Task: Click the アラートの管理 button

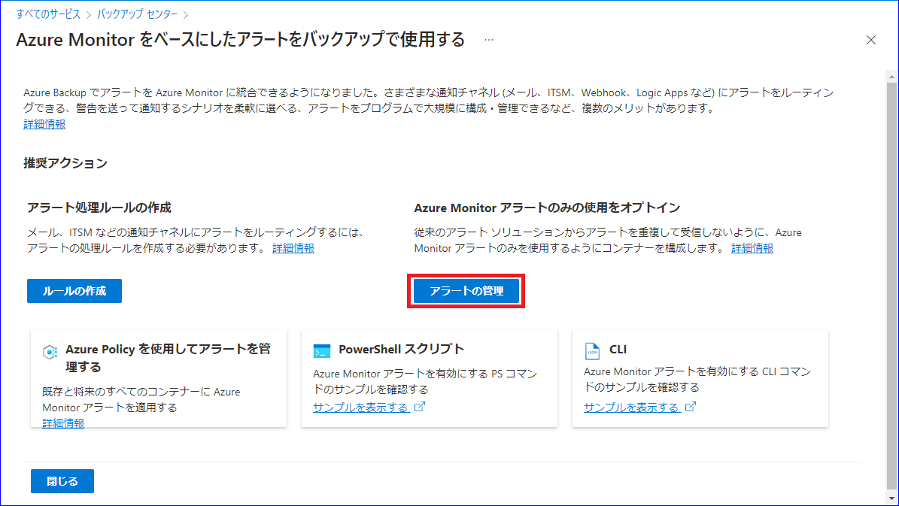Action: (466, 291)
